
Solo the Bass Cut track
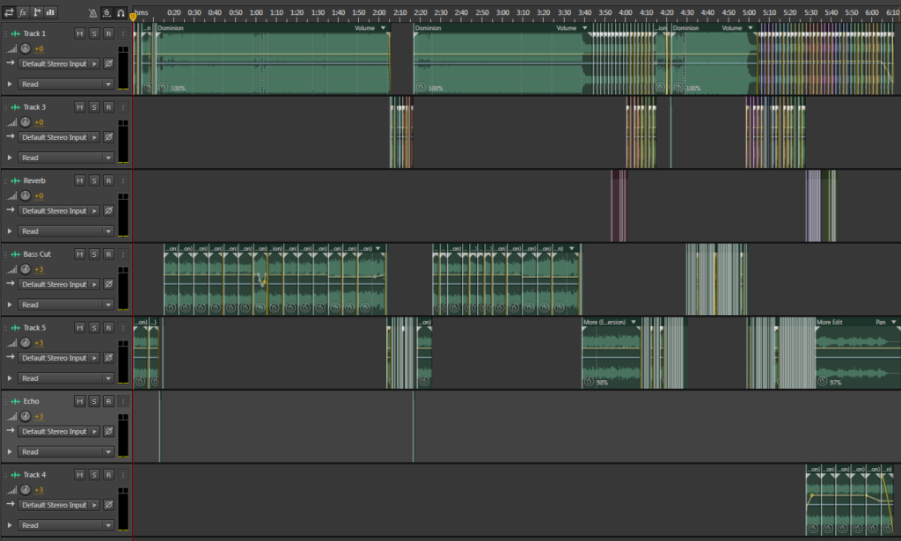92,254
